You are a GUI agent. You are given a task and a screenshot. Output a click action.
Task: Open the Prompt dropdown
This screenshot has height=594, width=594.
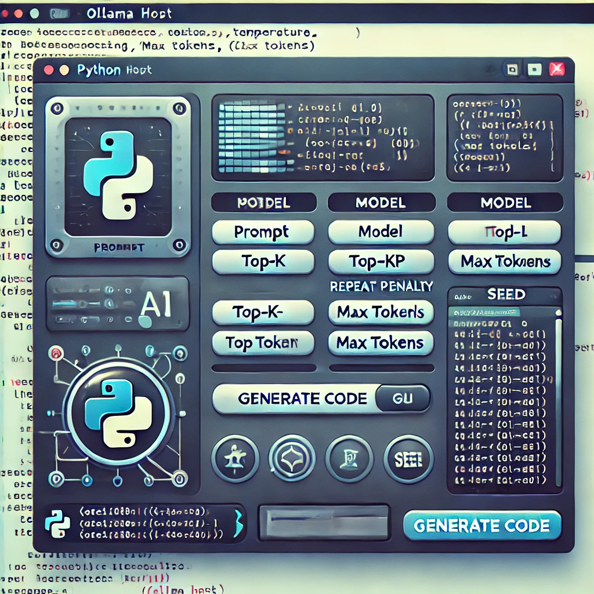point(263,231)
